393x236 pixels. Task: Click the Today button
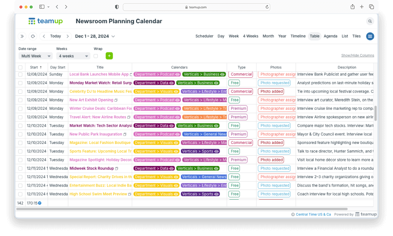click(x=55, y=36)
